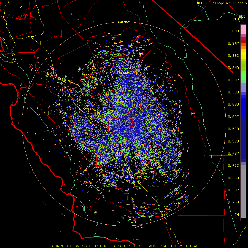Image resolution: width=248 pixels, height=248 pixels.
Task: Click the 0.947 legend value
Action: click(x=233, y=43)
